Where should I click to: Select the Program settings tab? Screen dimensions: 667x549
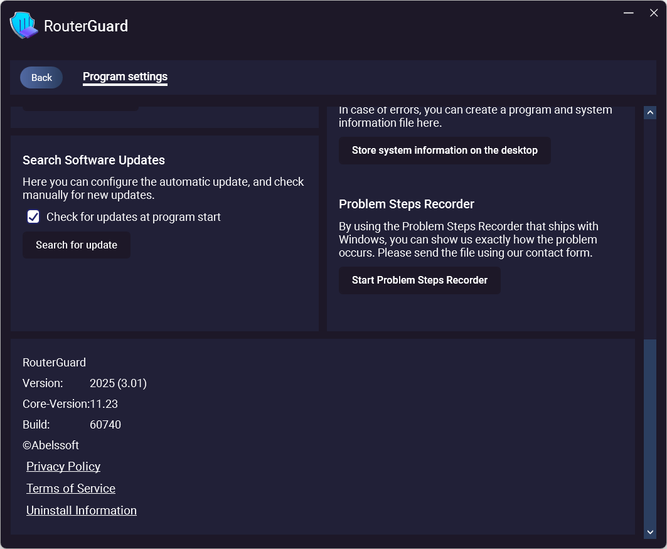click(125, 77)
